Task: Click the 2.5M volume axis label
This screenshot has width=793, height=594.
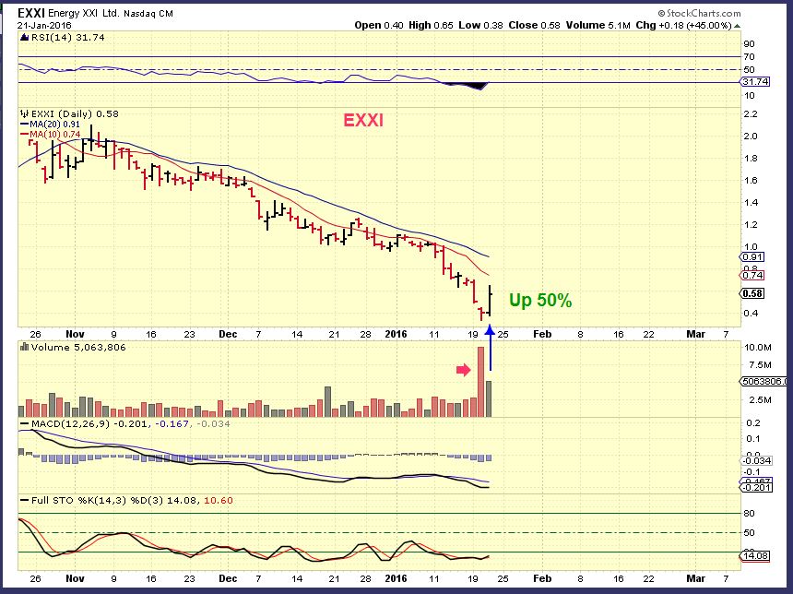Action: (x=760, y=399)
